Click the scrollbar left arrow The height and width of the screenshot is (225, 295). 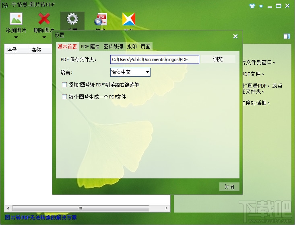pyautogui.click(x=8, y=208)
